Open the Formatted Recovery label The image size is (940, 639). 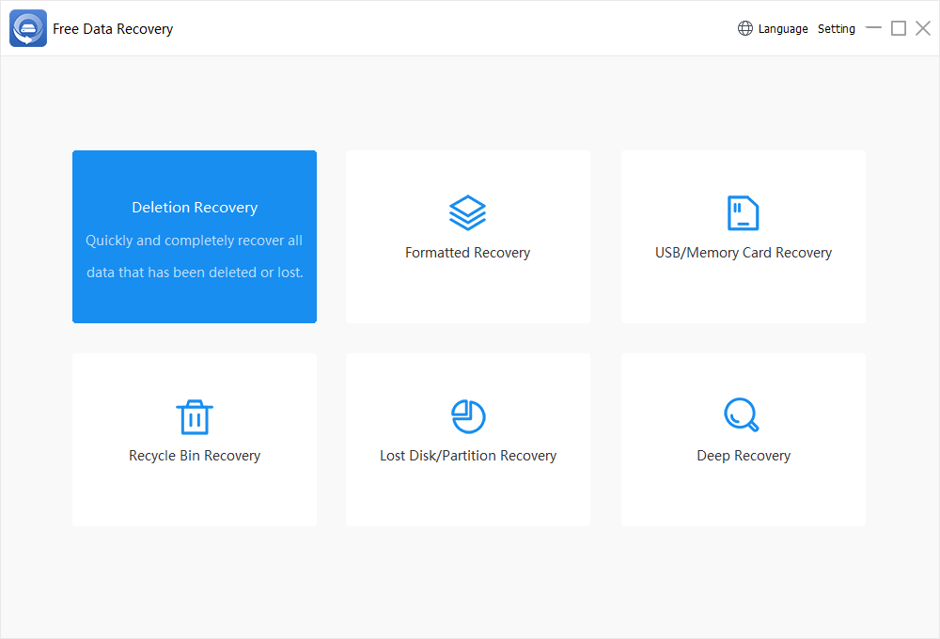pos(467,253)
